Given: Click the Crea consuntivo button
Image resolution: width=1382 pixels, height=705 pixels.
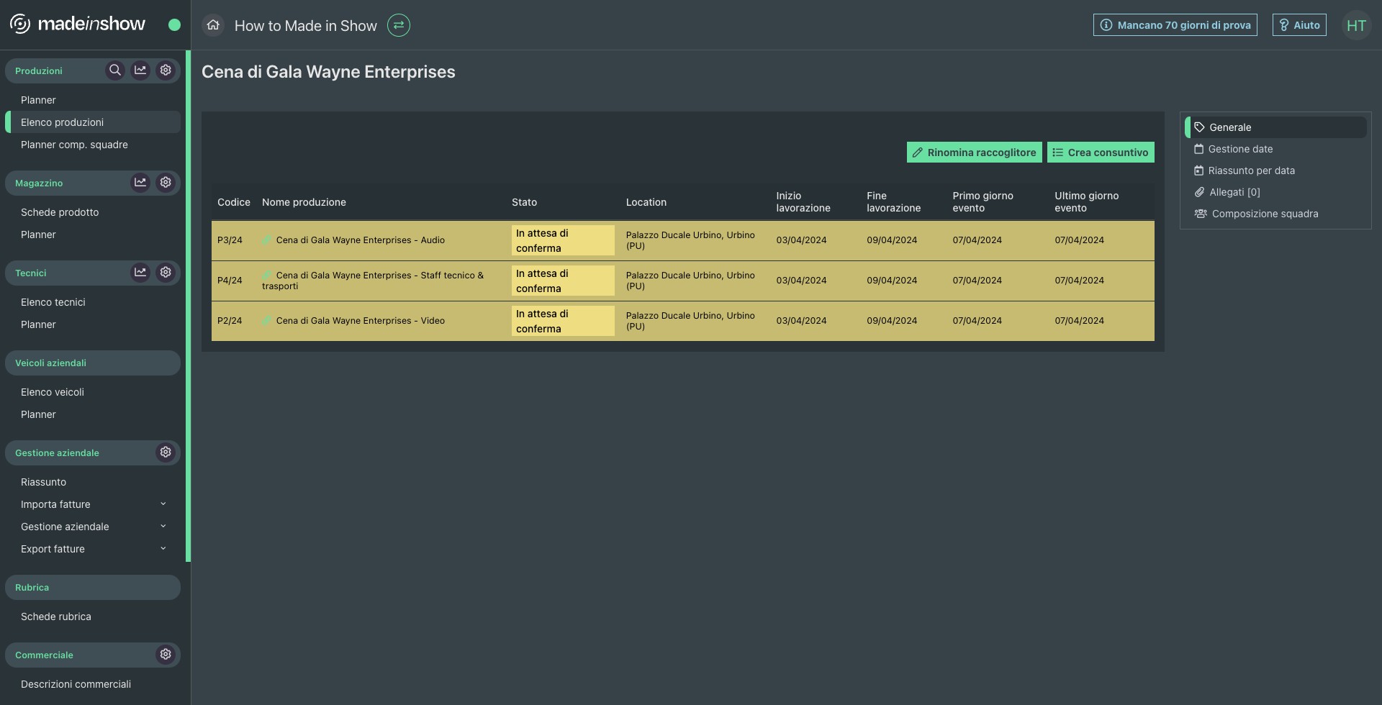Looking at the screenshot, I should click(1101, 153).
